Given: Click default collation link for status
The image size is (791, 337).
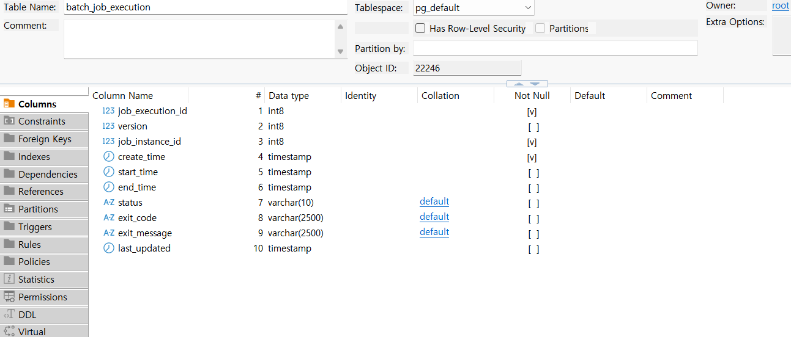Looking at the screenshot, I should point(434,201).
